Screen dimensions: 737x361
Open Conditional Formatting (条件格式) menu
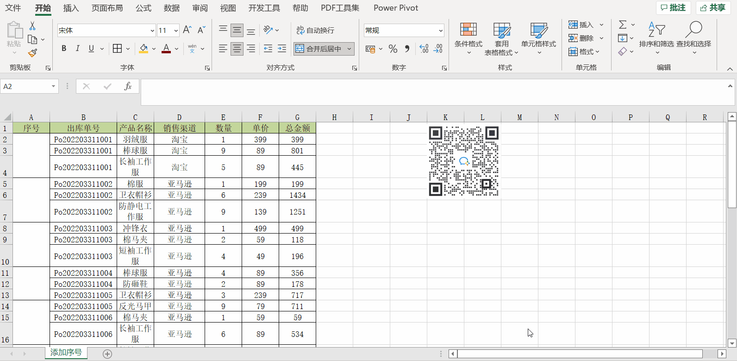point(468,38)
